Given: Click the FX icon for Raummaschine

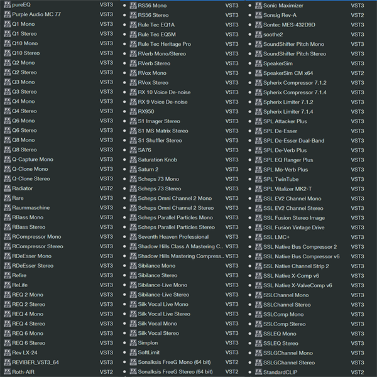Looking at the screenshot, I should [7, 207].
